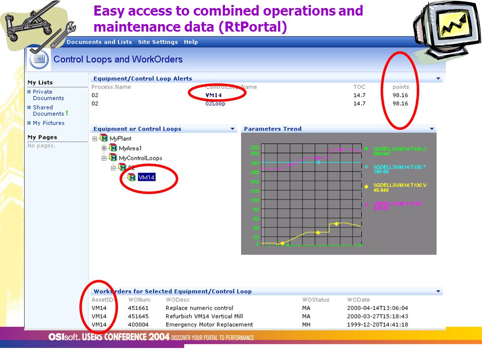Click 'Emergency Motor Replacement' description
The height and width of the screenshot is (361, 482).
[209, 325]
